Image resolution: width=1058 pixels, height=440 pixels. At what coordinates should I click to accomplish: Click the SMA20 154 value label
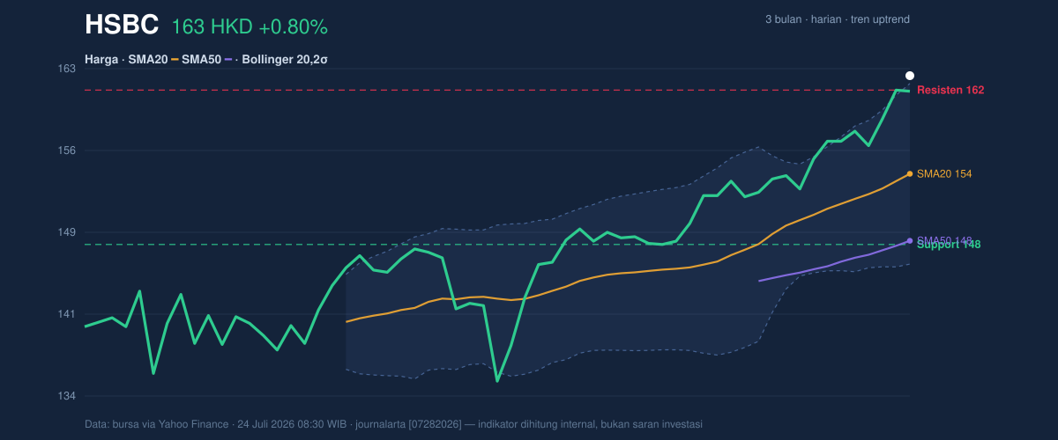tap(944, 174)
